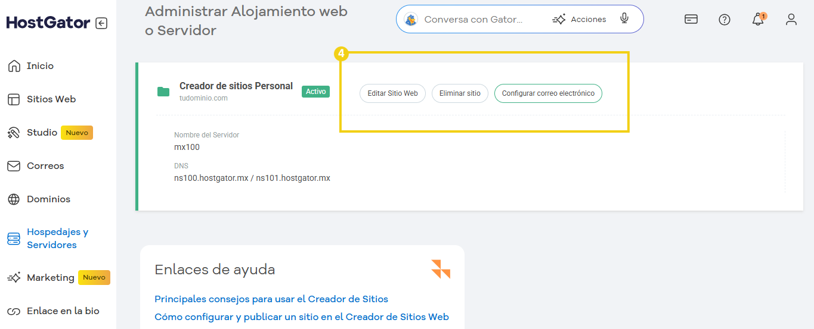Open Correos in the sidebar

point(45,166)
